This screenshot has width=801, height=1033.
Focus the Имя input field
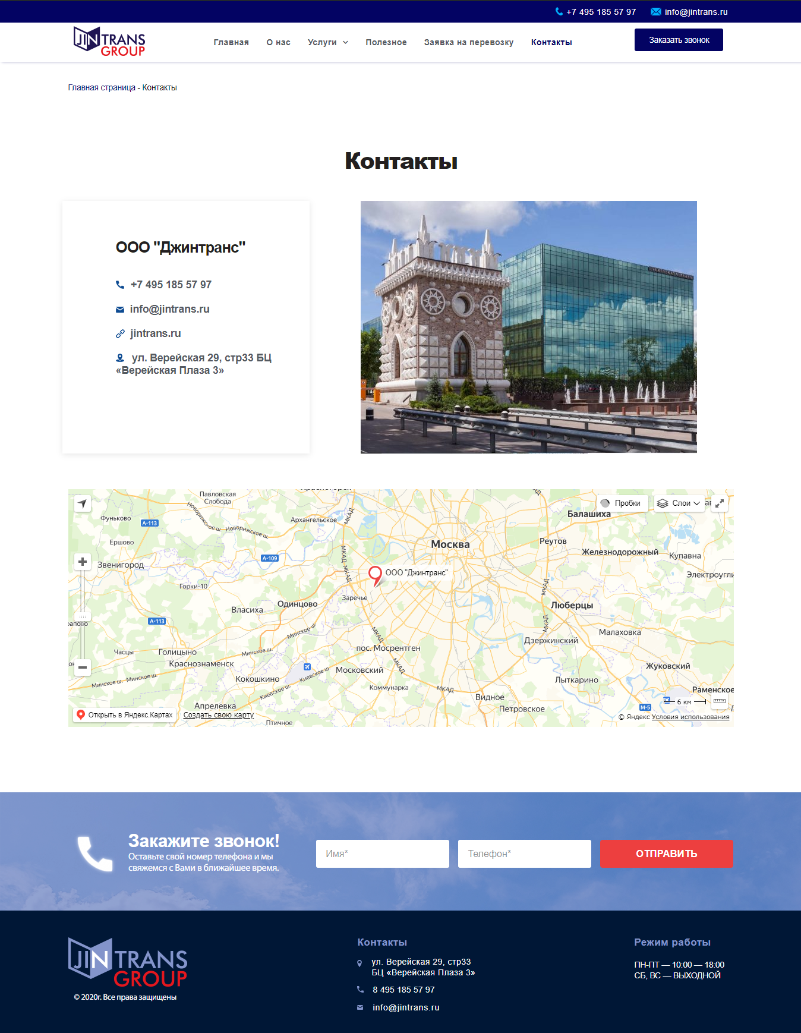383,854
